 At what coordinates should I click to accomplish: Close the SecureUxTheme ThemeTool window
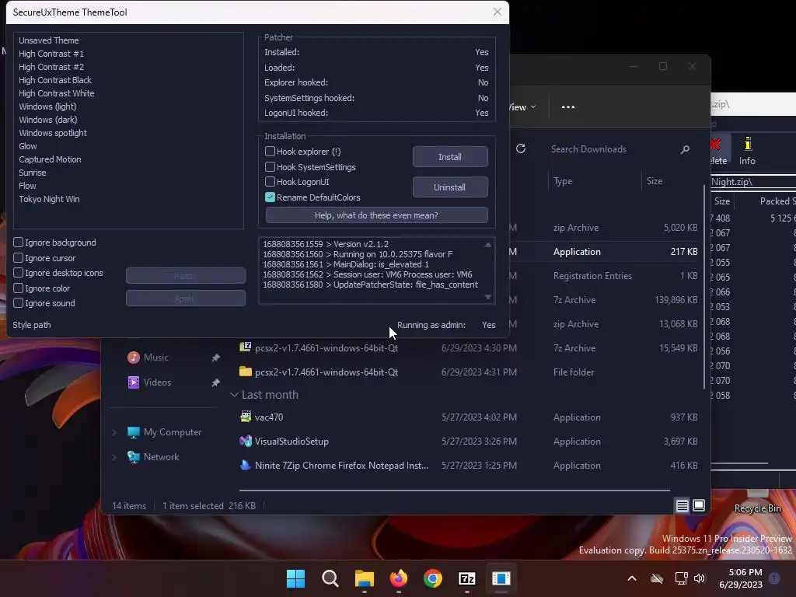(497, 12)
